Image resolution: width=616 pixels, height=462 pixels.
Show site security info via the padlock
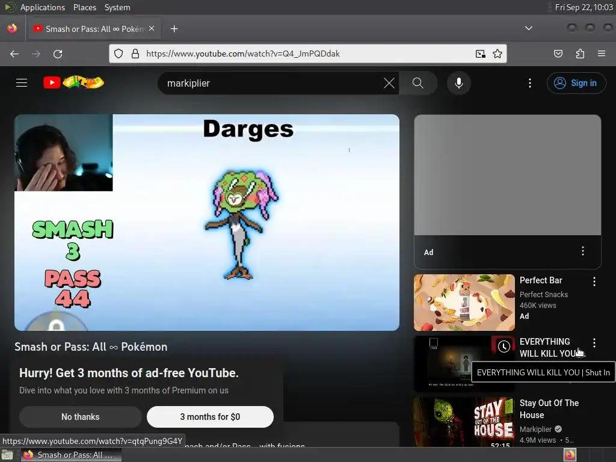pos(135,54)
